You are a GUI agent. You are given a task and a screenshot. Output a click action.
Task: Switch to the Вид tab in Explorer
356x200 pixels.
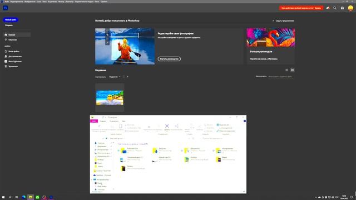pos(123,121)
